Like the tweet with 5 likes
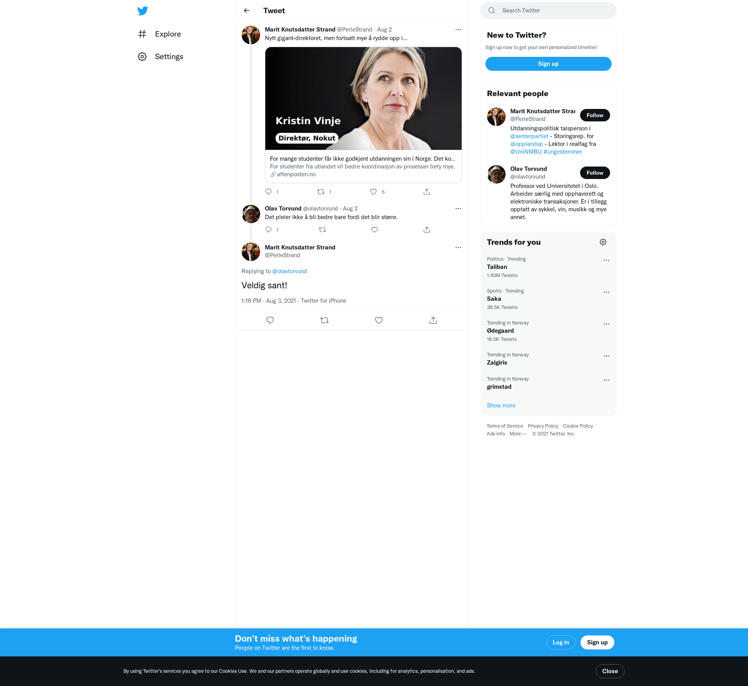 [x=373, y=191]
